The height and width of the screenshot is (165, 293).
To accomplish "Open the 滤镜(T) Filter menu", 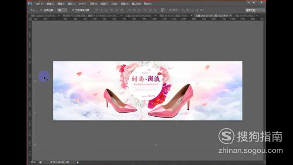I will 104,3.
